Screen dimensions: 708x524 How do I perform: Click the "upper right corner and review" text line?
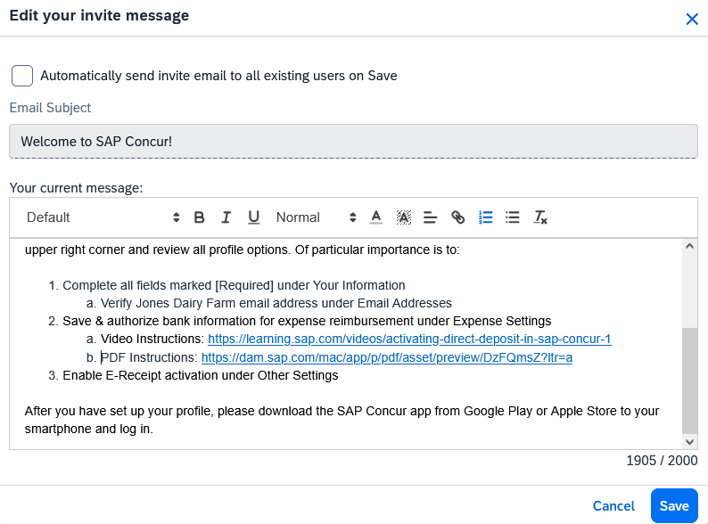[x=242, y=250]
